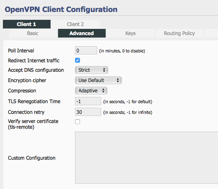Open the Compression Adaptive dropdown

pos(91,91)
